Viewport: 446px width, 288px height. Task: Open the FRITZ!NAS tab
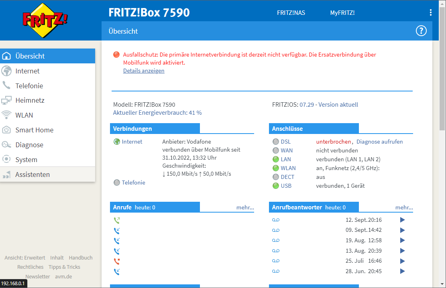[x=291, y=13]
